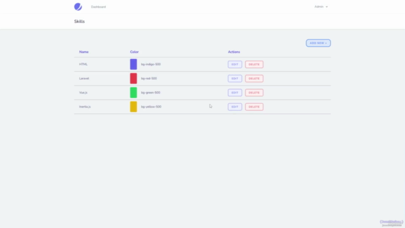The height and width of the screenshot is (228, 405).
Task: Edit the Laravel skill
Action: coord(235,79)
